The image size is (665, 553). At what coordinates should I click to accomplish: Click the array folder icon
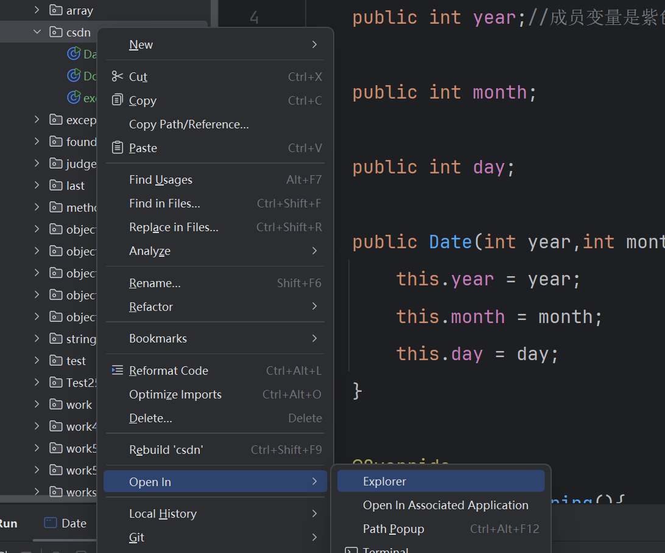click(x=55, y=10)
